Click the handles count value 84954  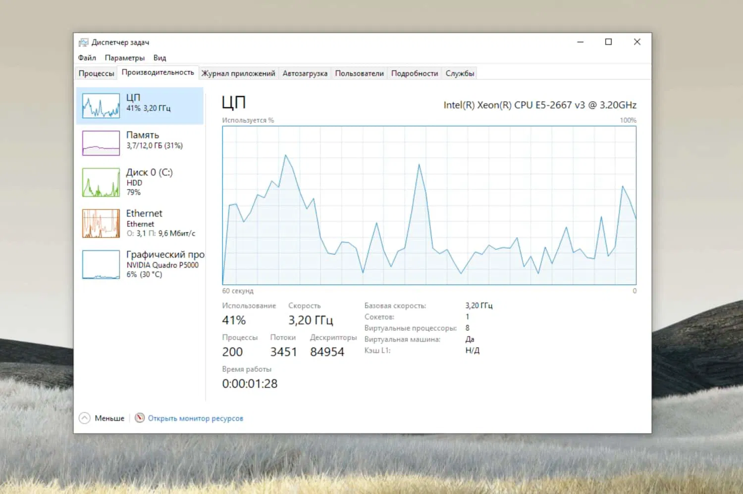(x=327, y=352)
